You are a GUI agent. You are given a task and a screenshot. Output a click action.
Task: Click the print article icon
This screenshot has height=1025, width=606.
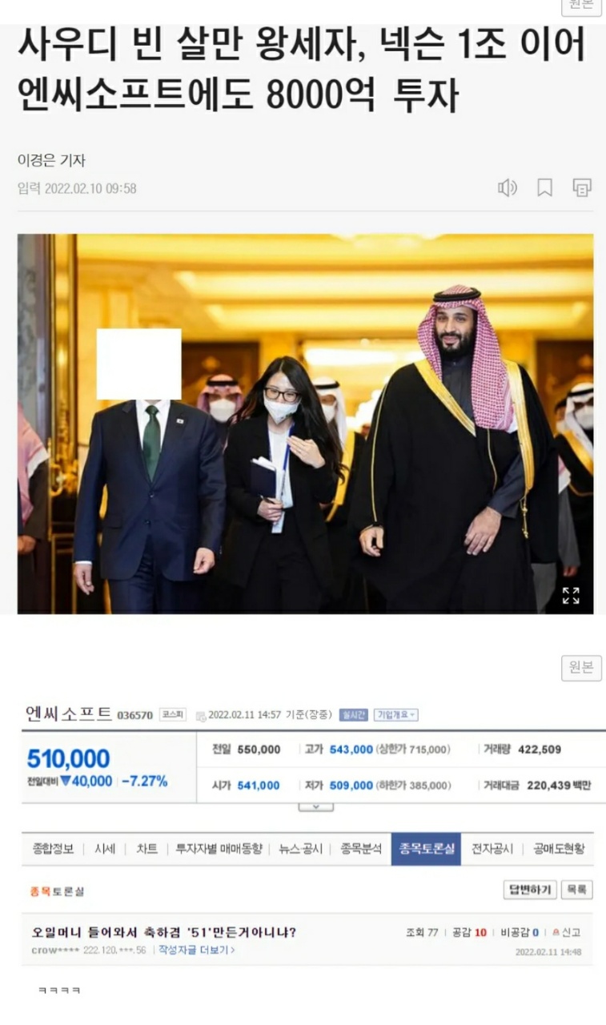click(582, 187)
